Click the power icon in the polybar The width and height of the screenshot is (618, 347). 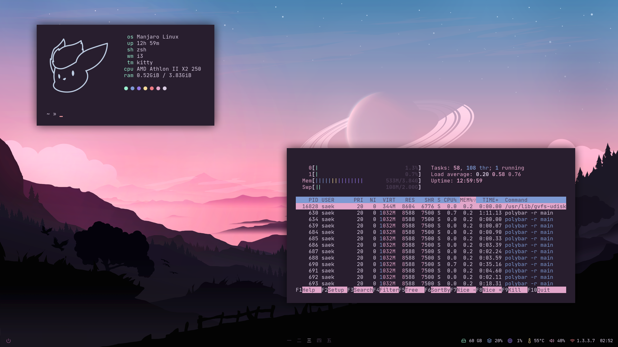(9, 341)
